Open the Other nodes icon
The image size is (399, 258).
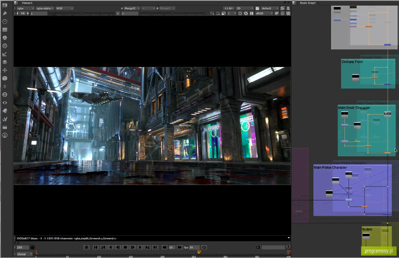pos(4,127)
